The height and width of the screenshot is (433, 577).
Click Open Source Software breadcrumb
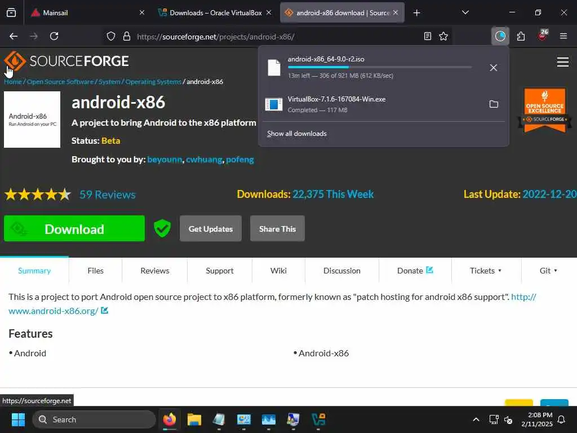tap(60, 82)
